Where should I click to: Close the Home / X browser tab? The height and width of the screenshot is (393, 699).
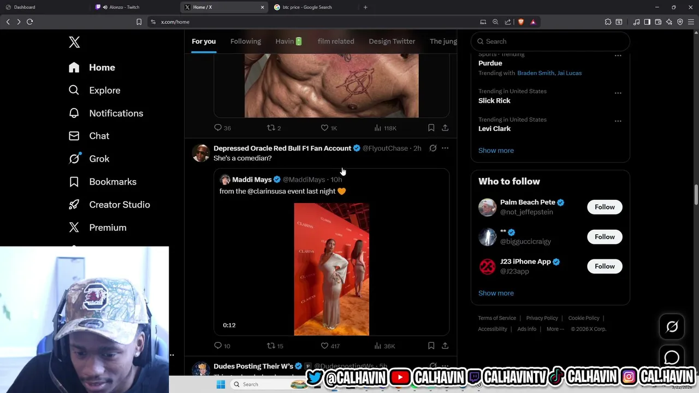262,7
